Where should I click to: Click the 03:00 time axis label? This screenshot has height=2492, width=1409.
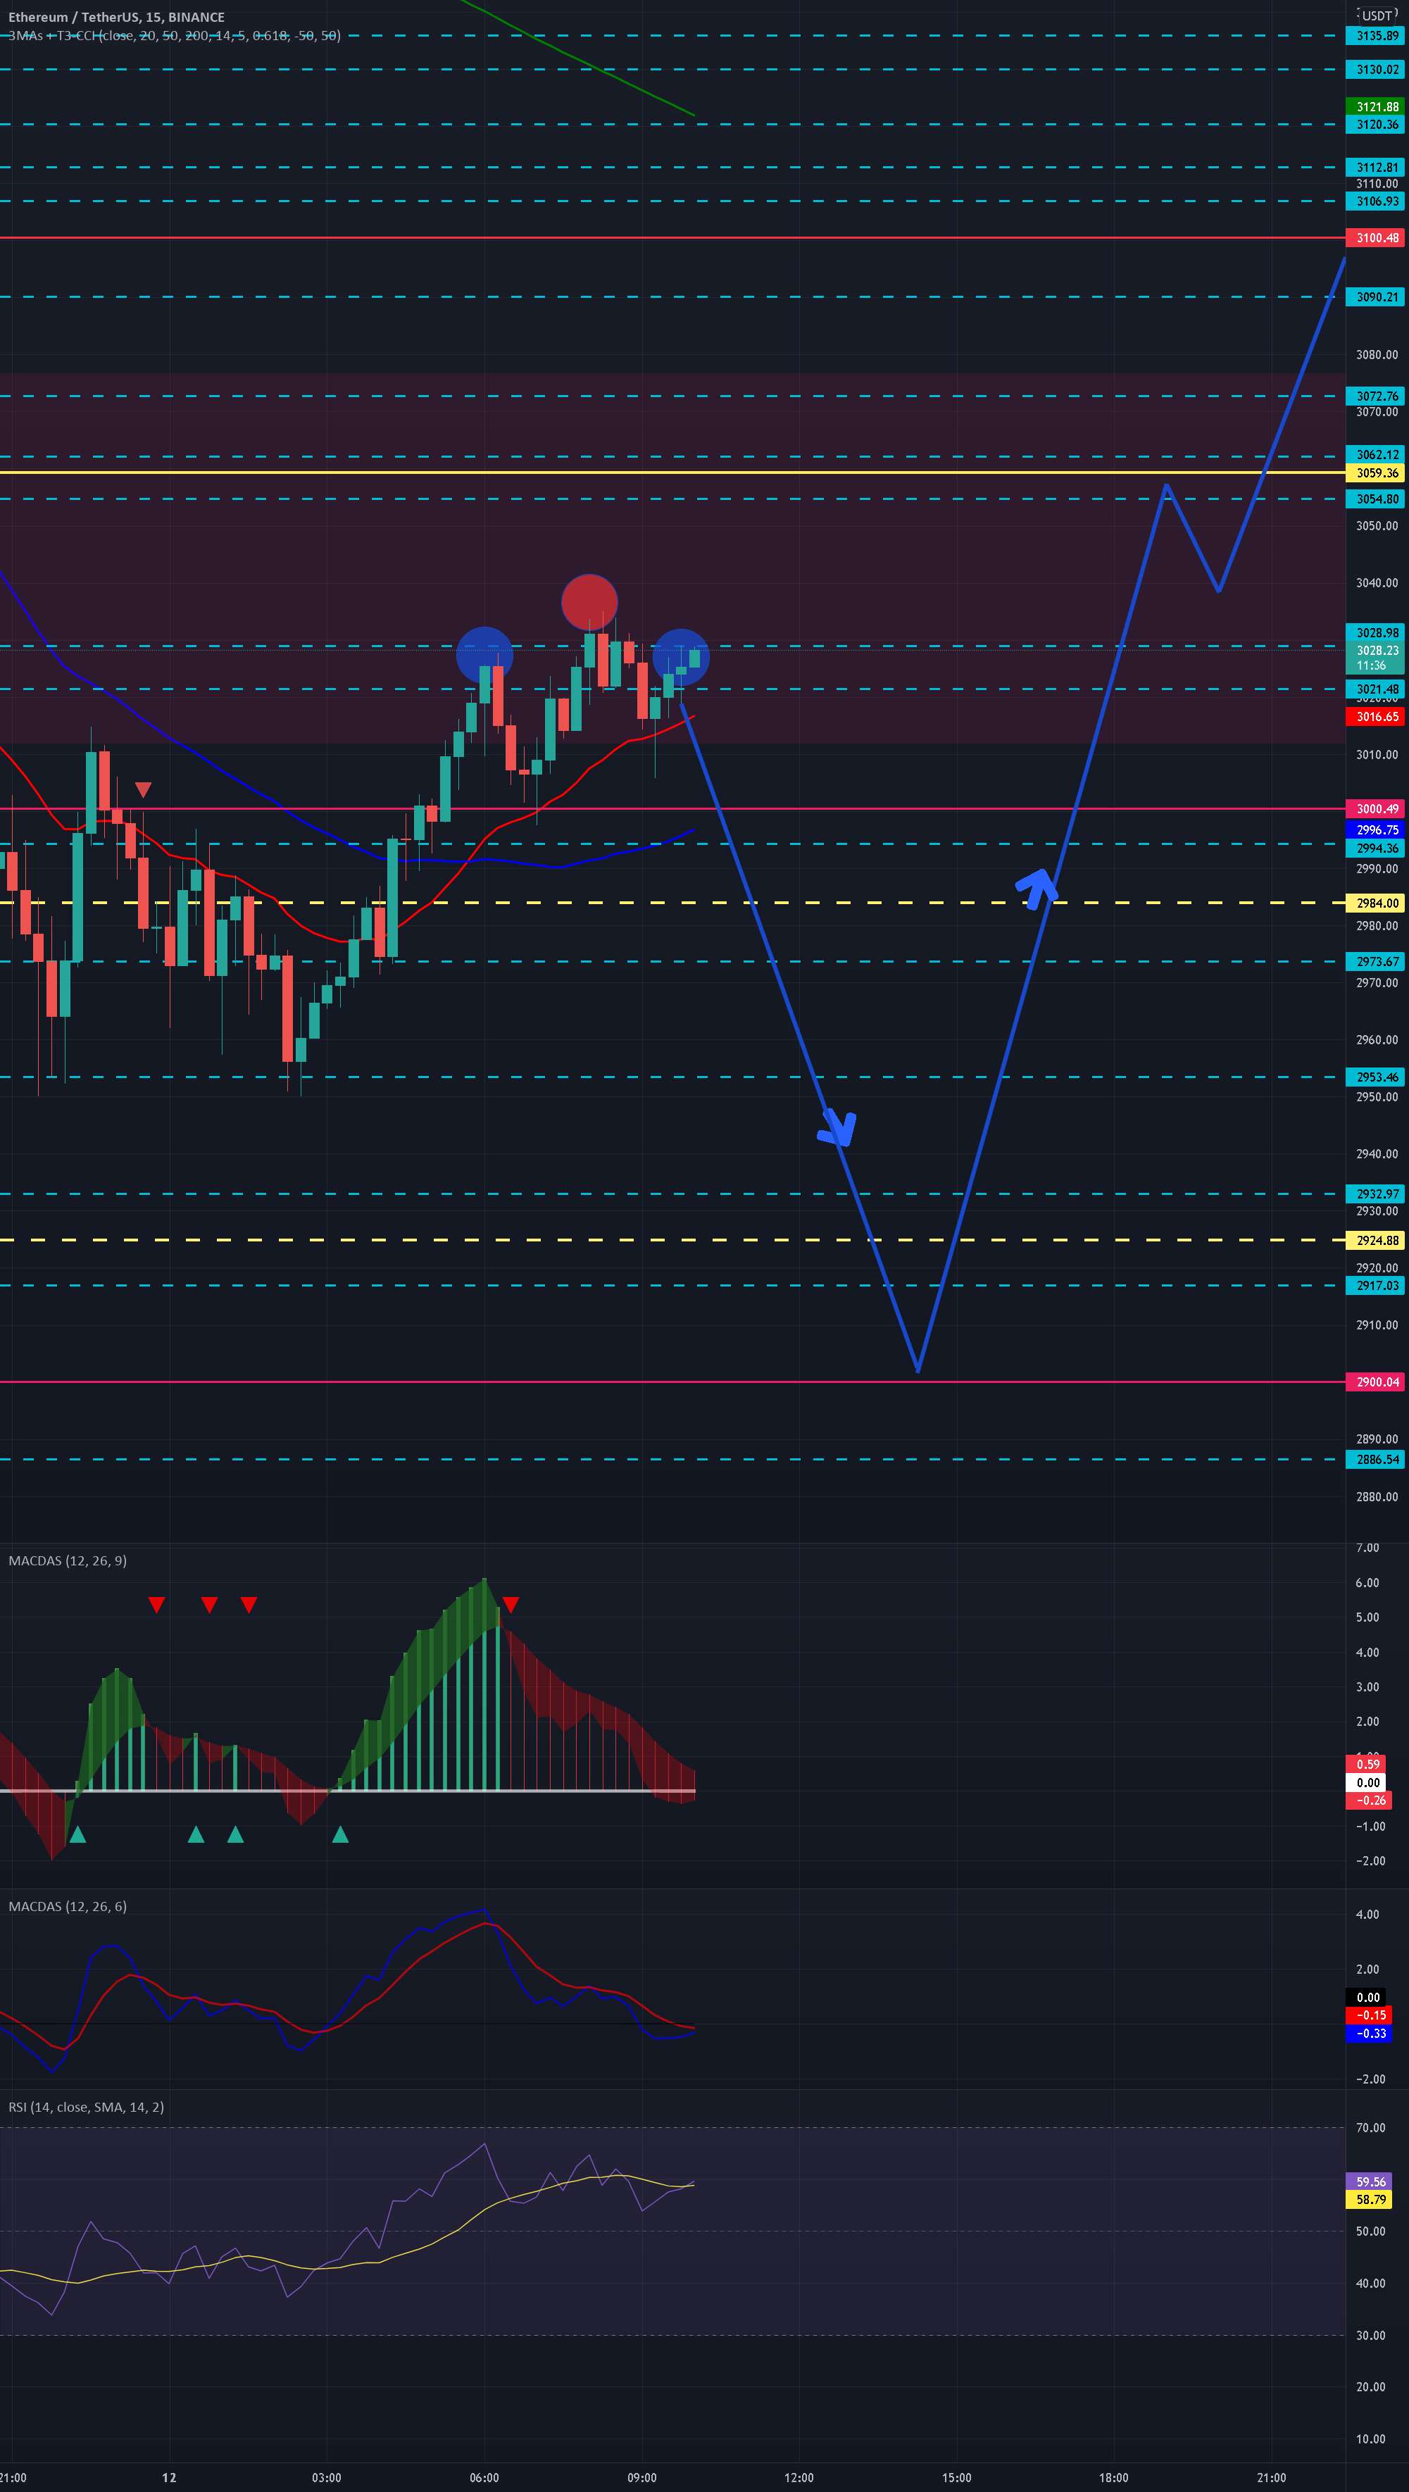click(x=327, y=2477)
